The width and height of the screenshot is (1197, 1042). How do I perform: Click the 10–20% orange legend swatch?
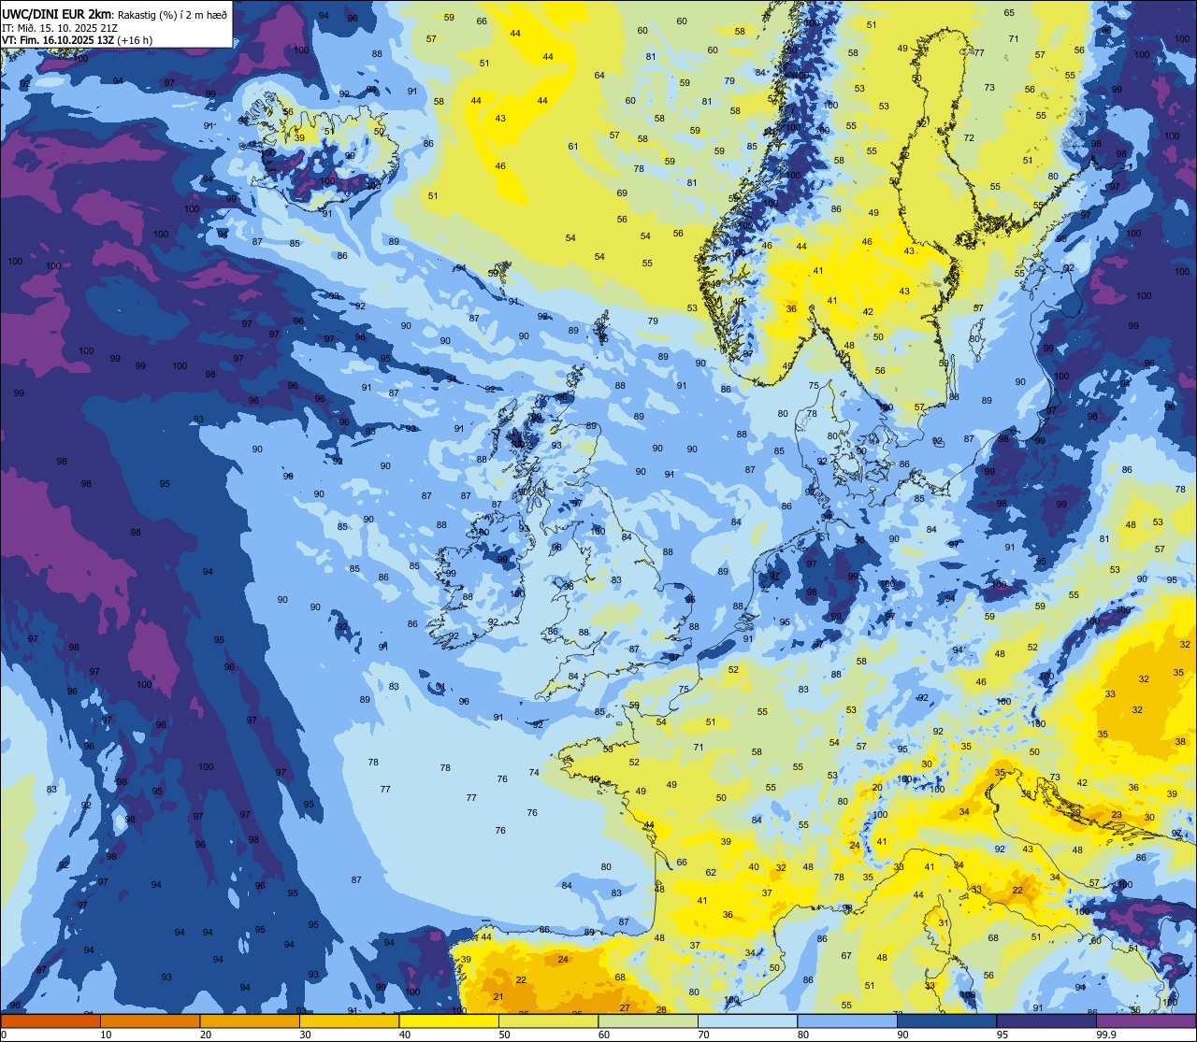150,1021
